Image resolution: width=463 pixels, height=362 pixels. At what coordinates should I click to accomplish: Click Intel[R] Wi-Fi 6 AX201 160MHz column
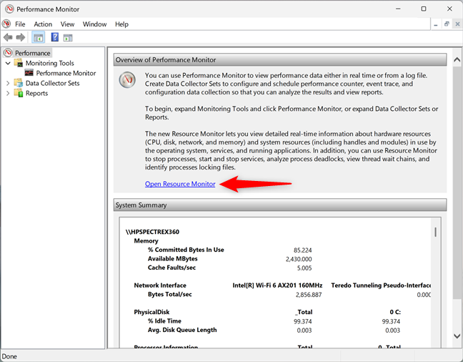click(x=277, y=285)
